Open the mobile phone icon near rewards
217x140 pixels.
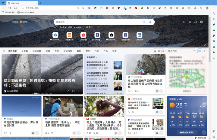(x=184, y=22)
